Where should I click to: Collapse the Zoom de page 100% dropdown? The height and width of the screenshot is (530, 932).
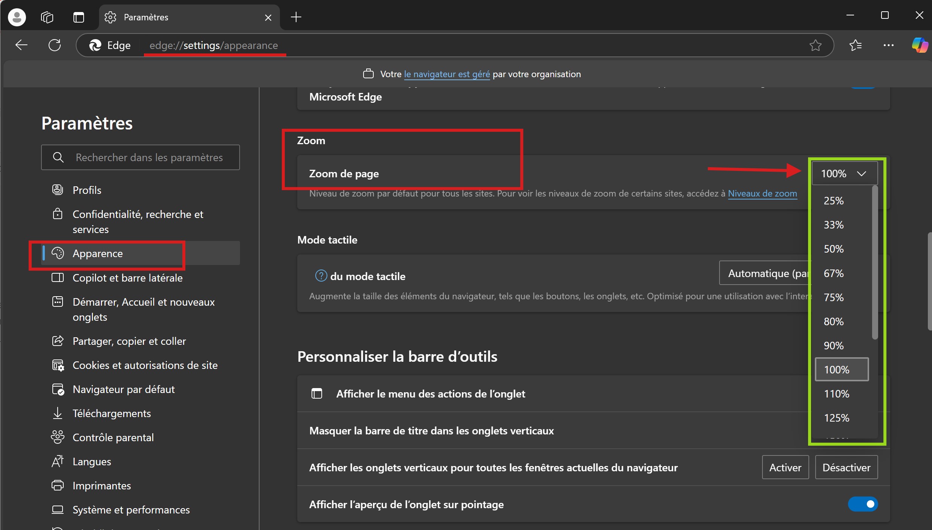click(844, 174)
